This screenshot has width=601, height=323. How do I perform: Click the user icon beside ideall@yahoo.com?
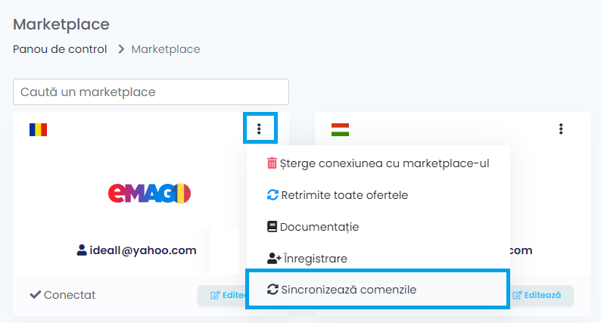pyautogui.click(x=81, y=250)
